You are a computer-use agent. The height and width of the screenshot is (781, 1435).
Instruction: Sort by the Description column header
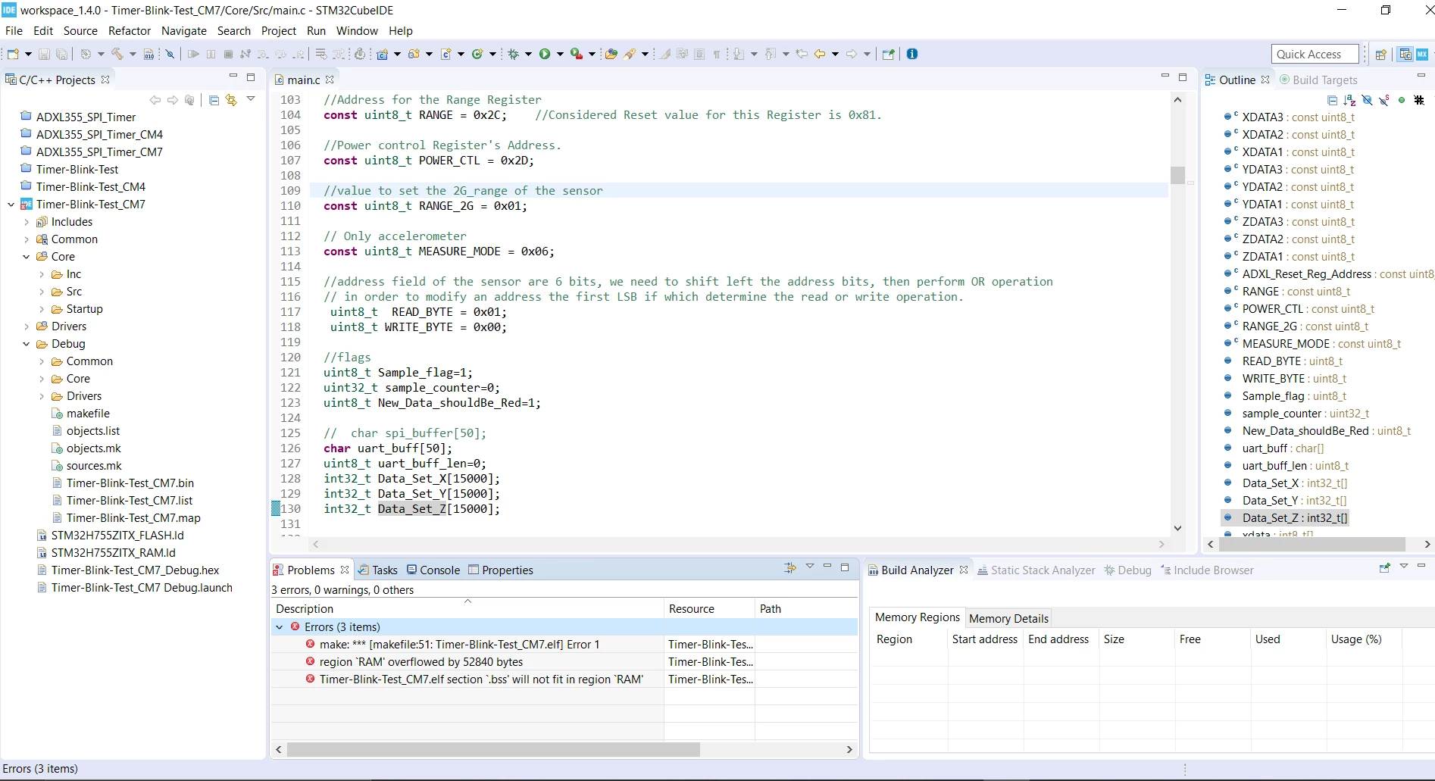(x=467, y=609)
